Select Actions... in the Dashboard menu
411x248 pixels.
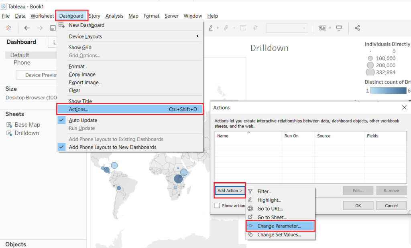click(x=130, y=109)
